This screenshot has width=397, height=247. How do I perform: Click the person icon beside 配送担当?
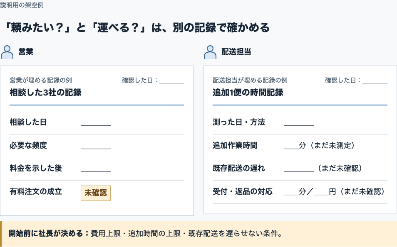[x=210, y=52]
